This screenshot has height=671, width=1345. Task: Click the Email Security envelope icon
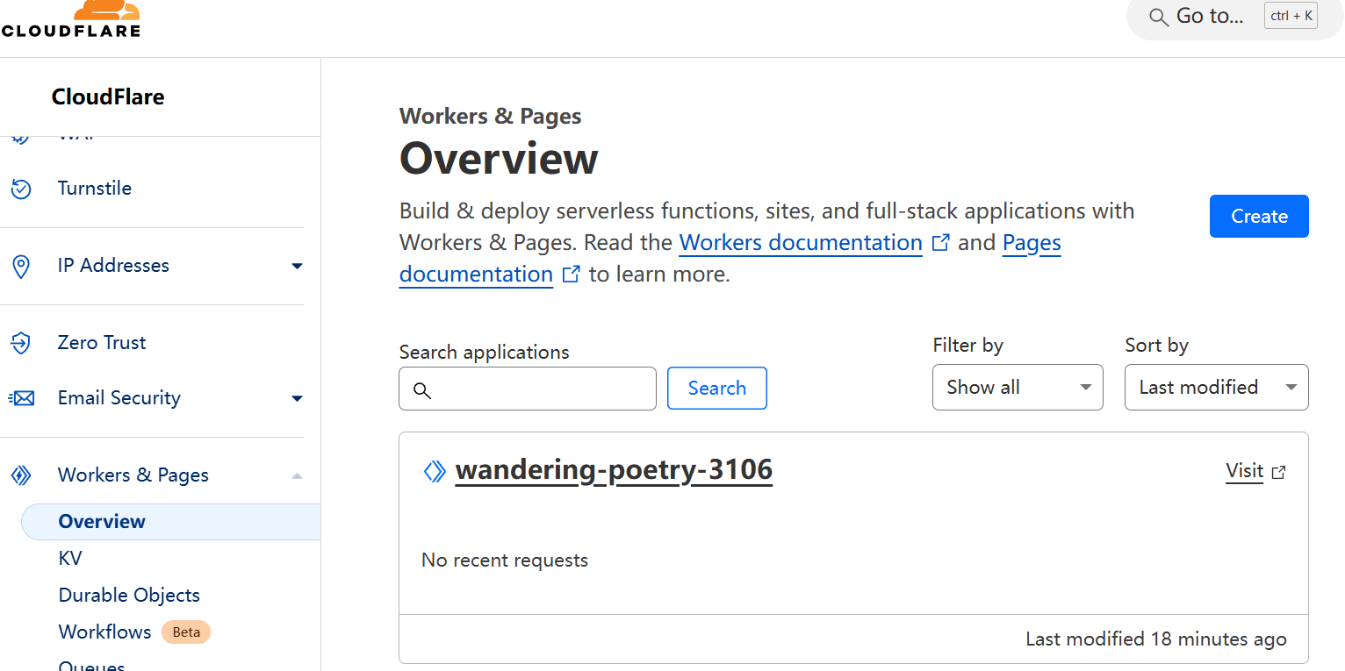click(21, 398)
